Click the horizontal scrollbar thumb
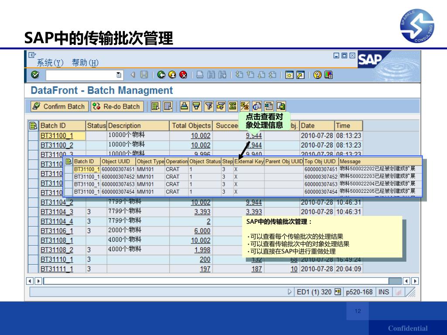The width and height of the screenshot is (447, 335). click(395, 281)
